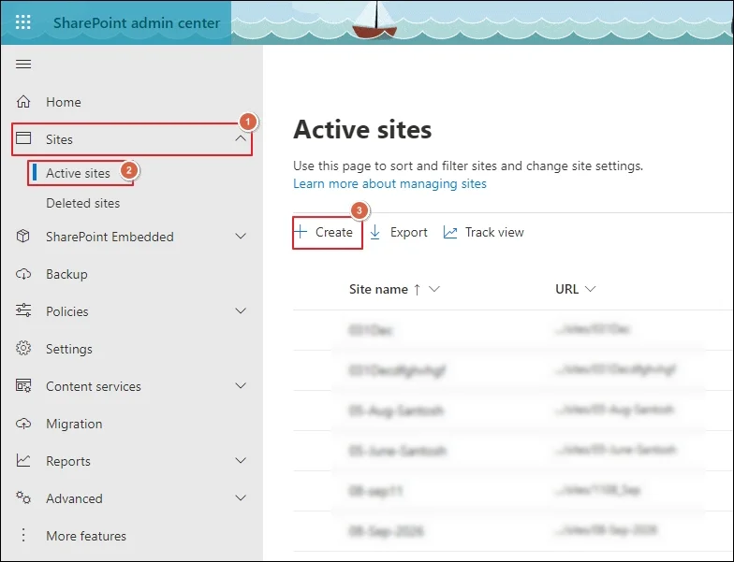734x562 pixels.
Task: Click the Reports label
Action: (x=67, y=462)
